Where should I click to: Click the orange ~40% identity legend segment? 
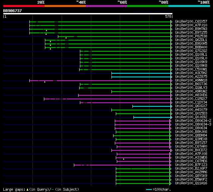pos(65,6)
